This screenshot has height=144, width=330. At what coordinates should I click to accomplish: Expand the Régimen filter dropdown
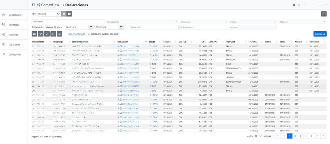(x=301, y=22)
